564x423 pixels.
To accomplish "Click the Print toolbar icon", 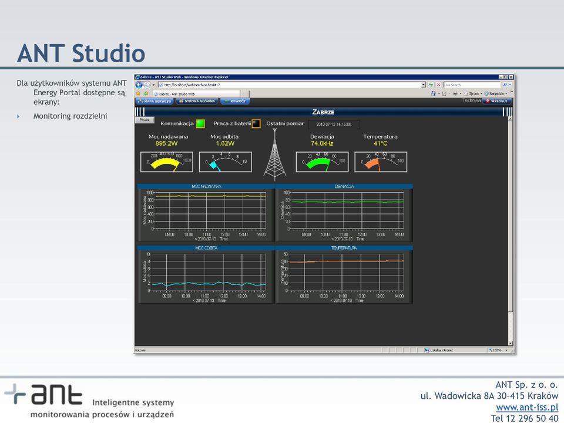I will (455, 93).
